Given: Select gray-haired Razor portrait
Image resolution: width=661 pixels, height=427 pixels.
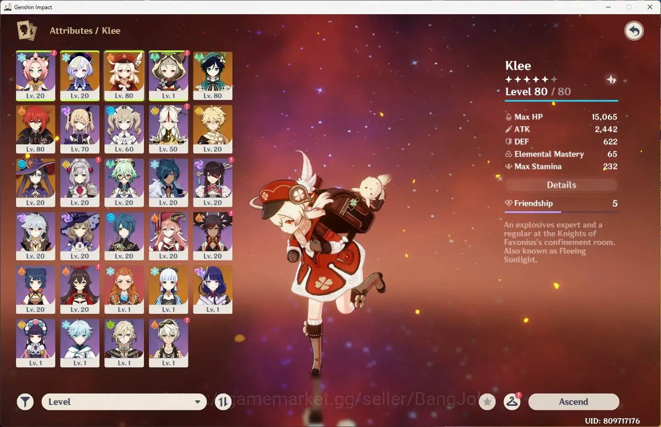Looking at the screenshot, I should (35, 236).
